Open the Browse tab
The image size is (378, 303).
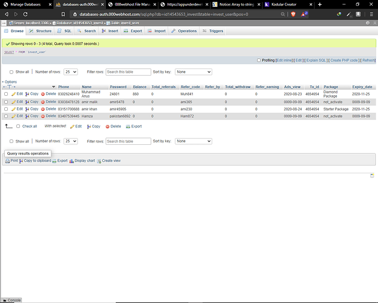[x=14, y=31]
